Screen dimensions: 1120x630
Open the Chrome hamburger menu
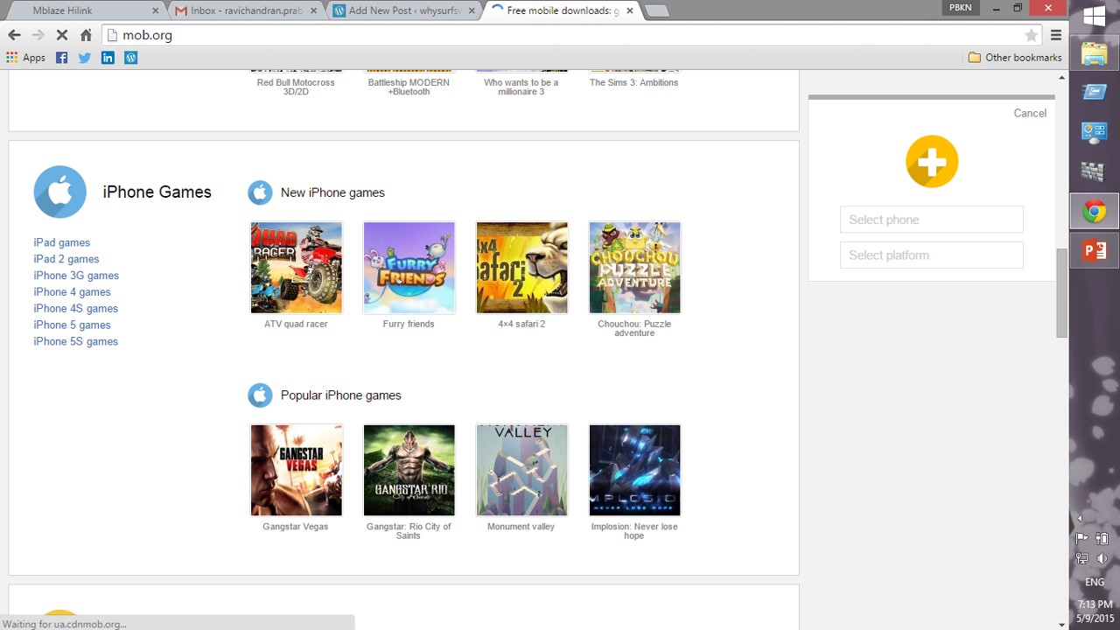click(1056, 35)
